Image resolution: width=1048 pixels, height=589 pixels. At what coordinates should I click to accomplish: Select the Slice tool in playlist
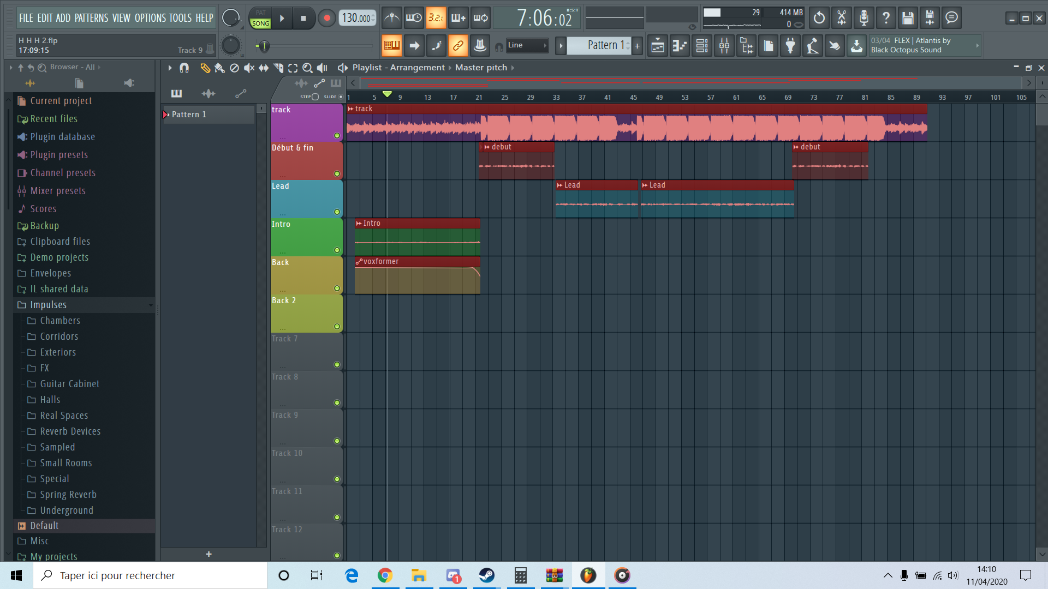tap(278, 68)
